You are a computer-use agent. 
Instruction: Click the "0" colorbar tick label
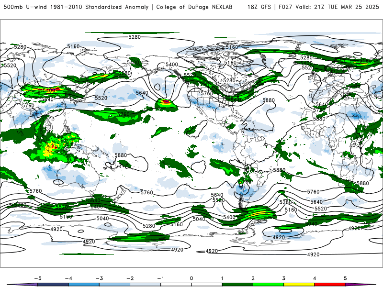(x=191, y=278)
